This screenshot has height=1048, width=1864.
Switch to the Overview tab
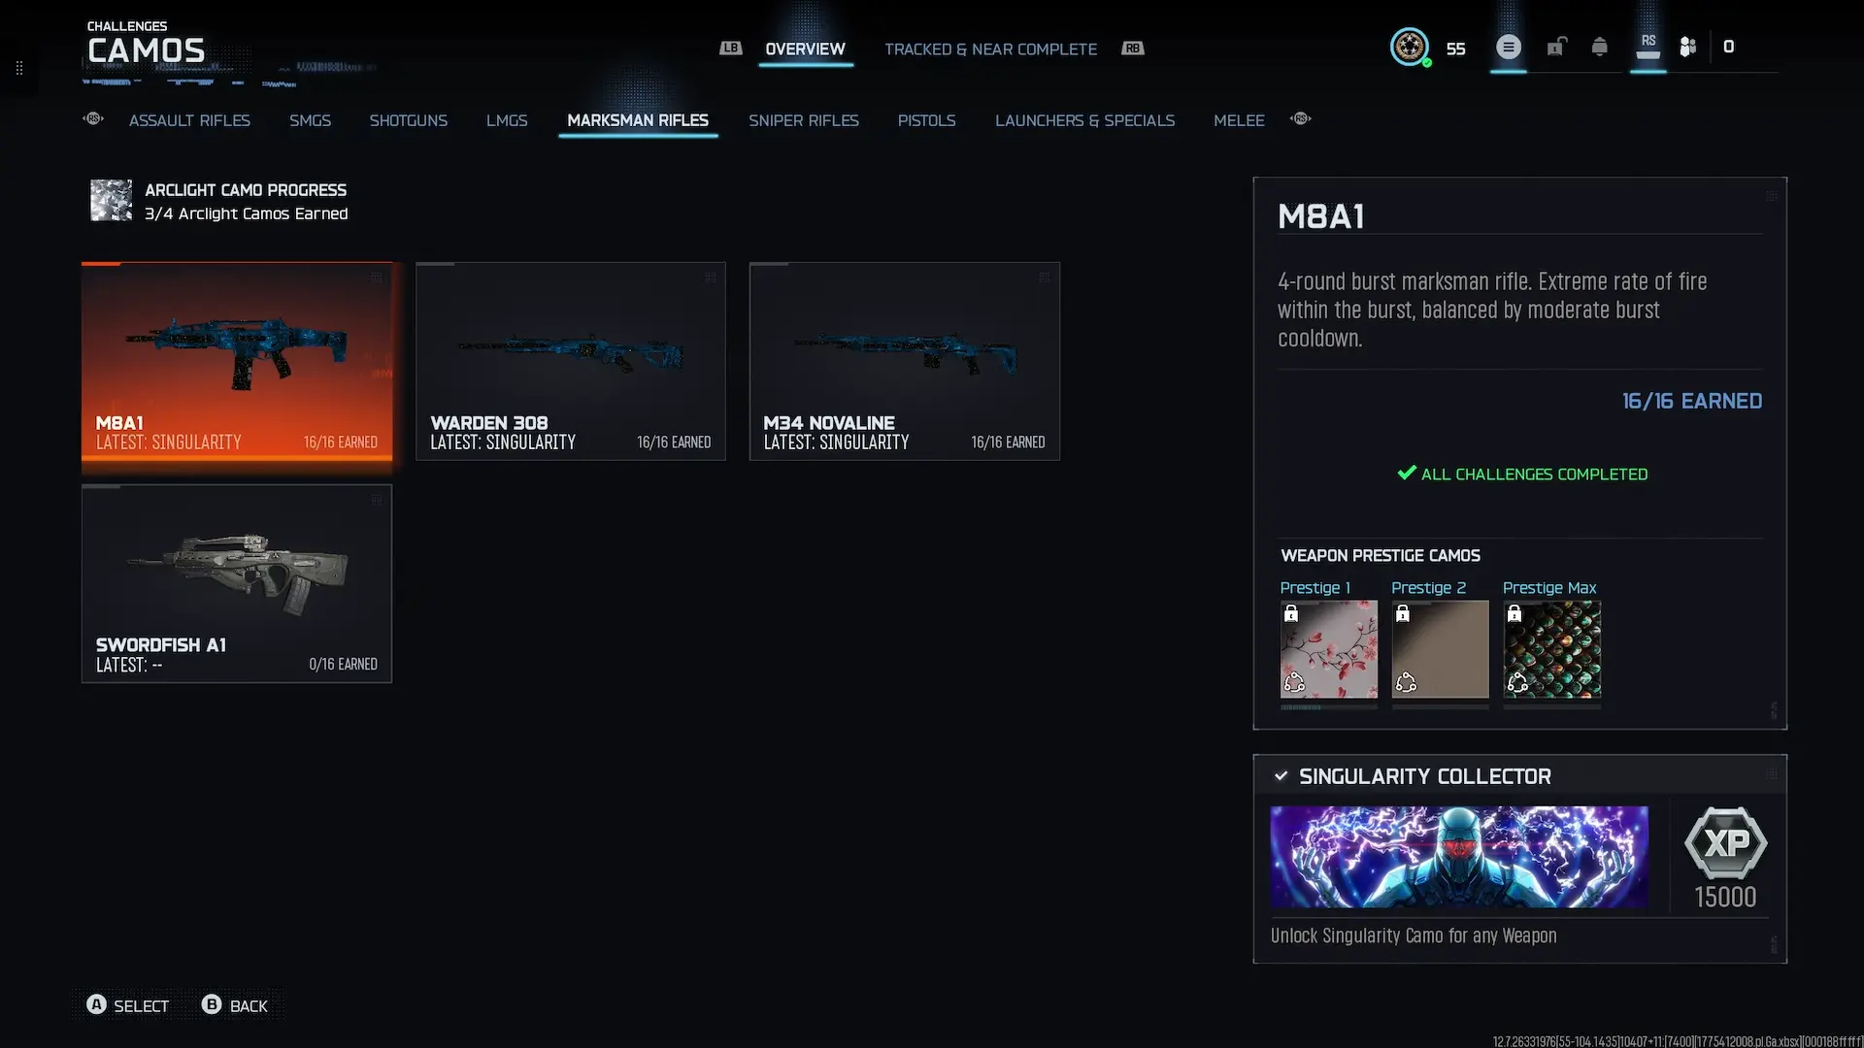point(805,49)
